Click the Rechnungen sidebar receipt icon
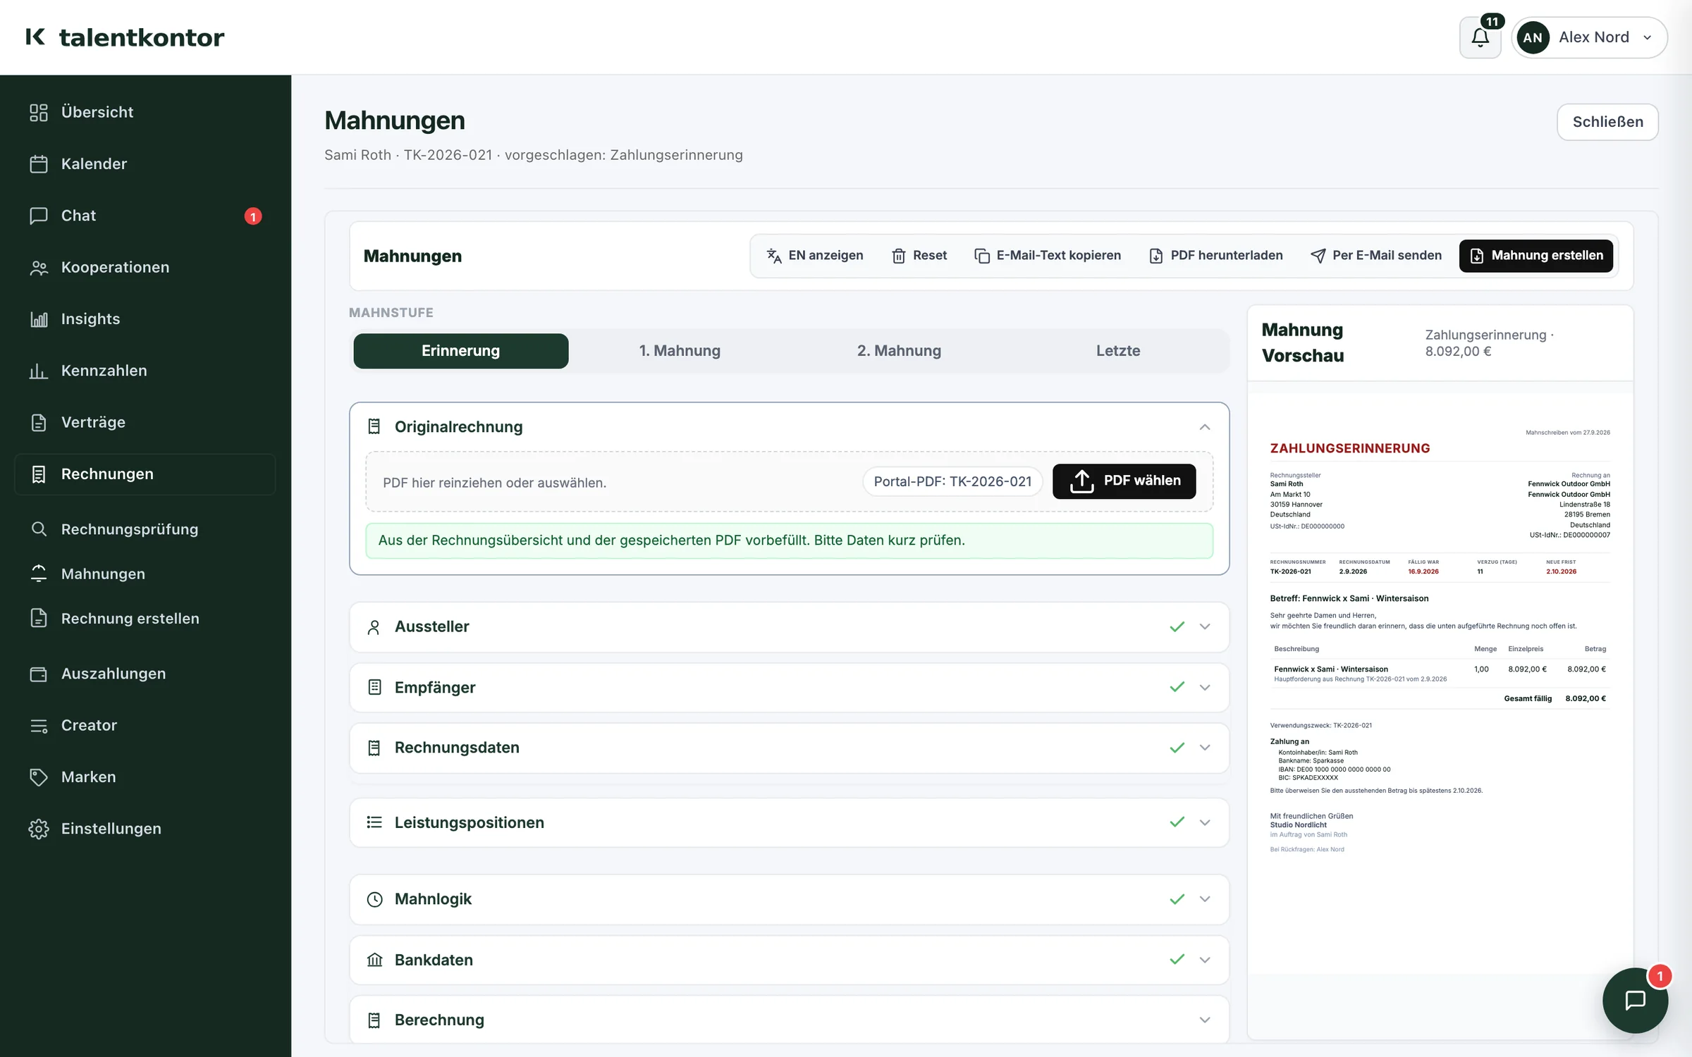The image size is (1692, 1057). point(39,474)
